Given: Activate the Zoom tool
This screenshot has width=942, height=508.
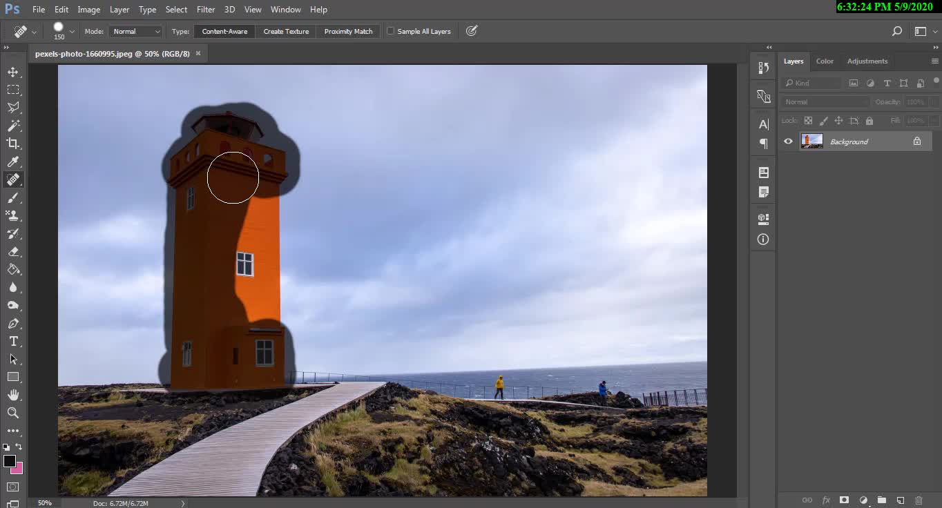Looking at the screenshot, I should 13,413.
